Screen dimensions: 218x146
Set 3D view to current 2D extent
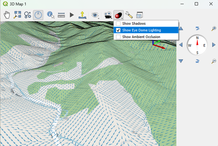point(28,15)
